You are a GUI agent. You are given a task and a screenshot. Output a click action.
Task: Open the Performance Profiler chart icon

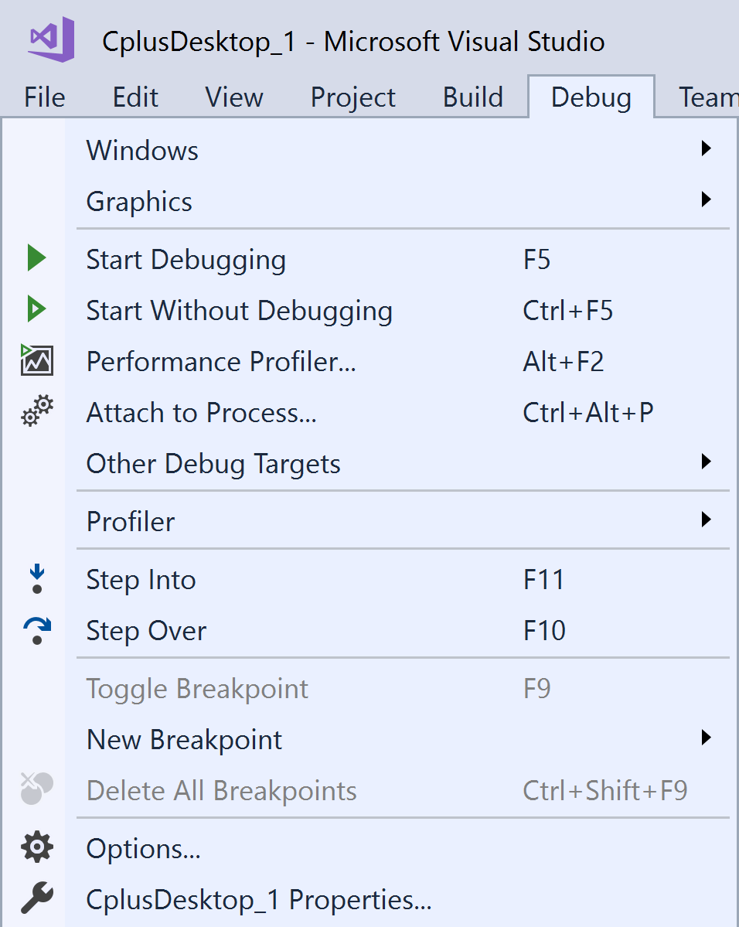(36, 361)
